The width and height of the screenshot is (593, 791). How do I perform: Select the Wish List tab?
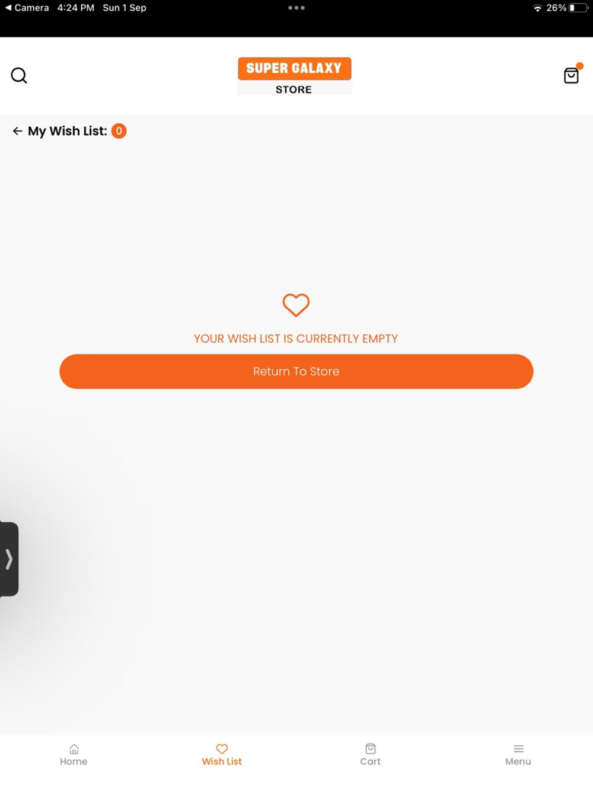[x=222, y=755]
